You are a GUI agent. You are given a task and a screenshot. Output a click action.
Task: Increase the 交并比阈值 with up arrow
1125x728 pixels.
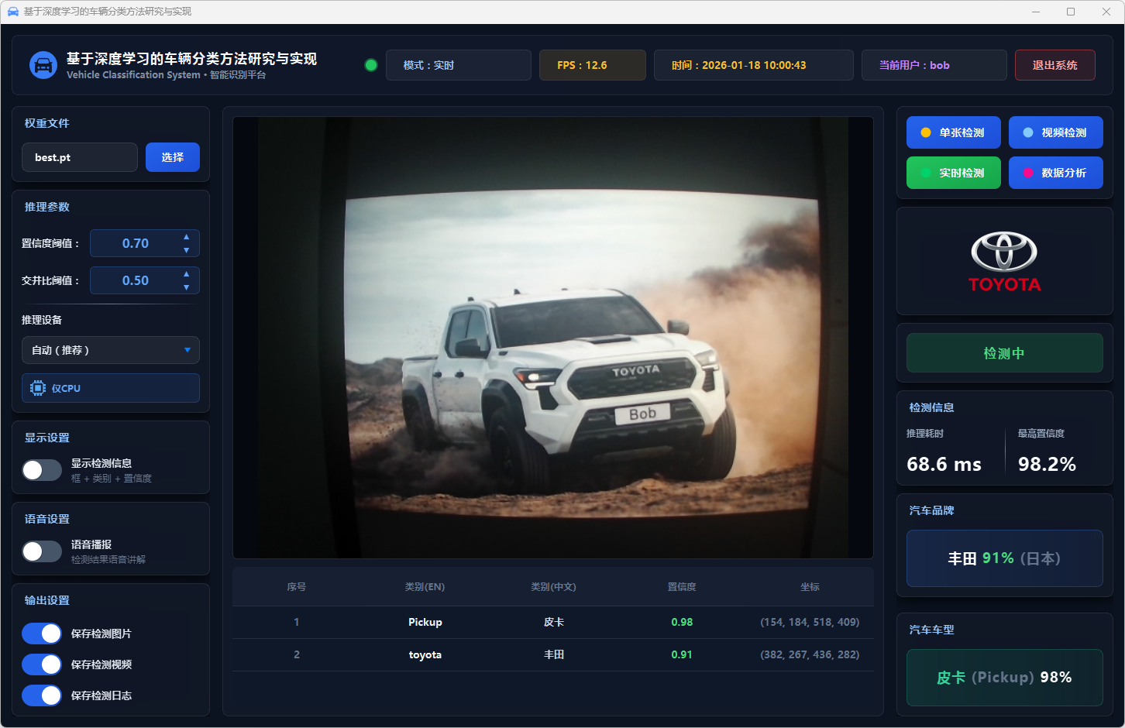(186, 274)
